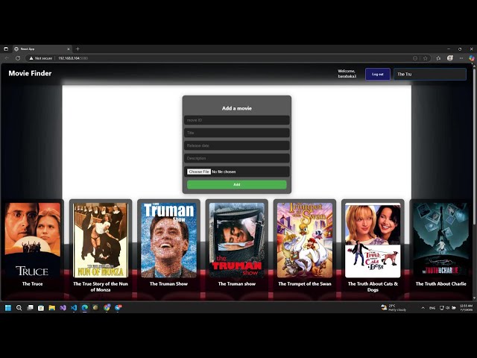
Task: Click the Movie Finder logo title
Action: tap(30, 73)
